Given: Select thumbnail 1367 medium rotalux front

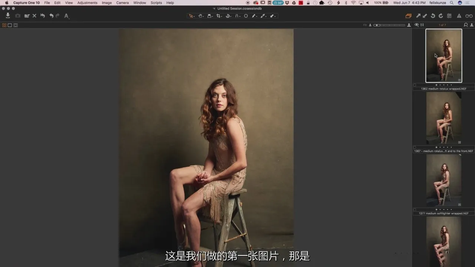Looking at the screenshot, I should click(444, 118).
